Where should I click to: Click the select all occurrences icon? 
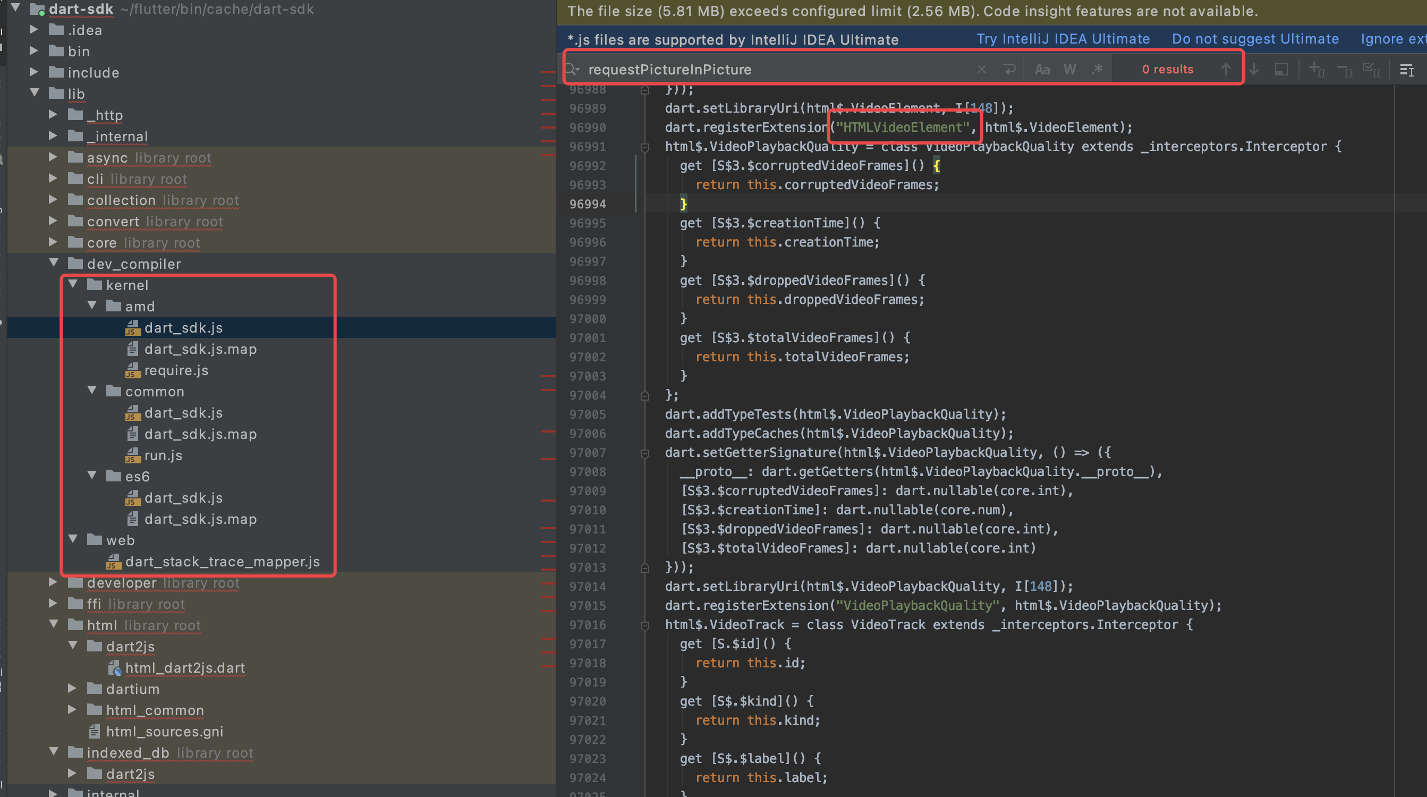(x=1372, y=69)
